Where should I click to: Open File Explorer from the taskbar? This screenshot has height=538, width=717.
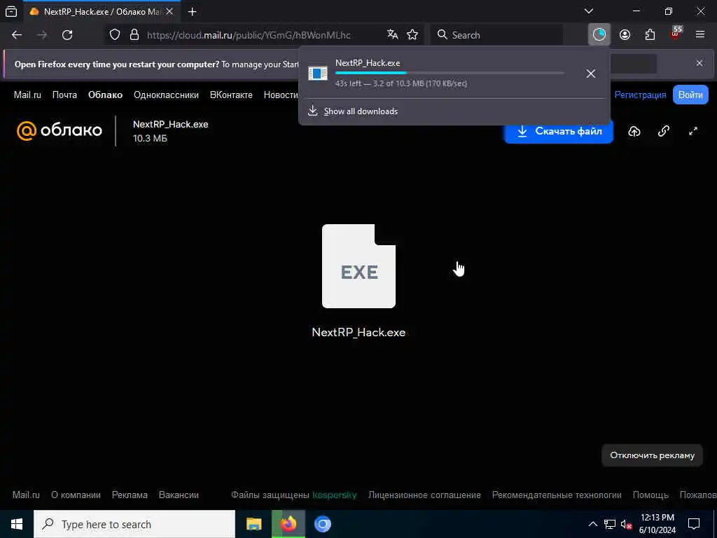[253, 524]
